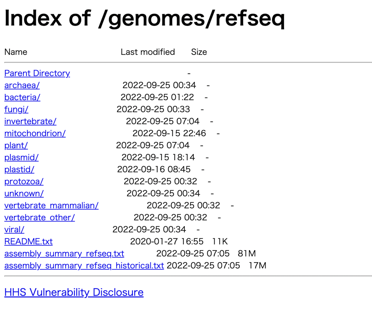Click the Last modified column header
372x323 pixels.
click(148, 52)
